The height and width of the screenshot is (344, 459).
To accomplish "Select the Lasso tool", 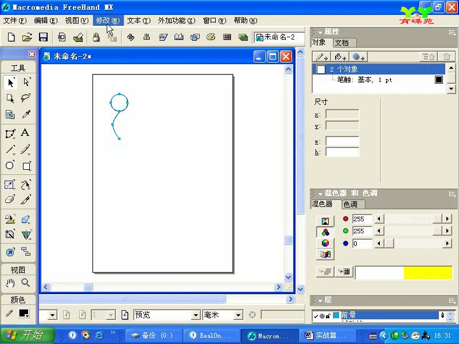I will 26,98.
